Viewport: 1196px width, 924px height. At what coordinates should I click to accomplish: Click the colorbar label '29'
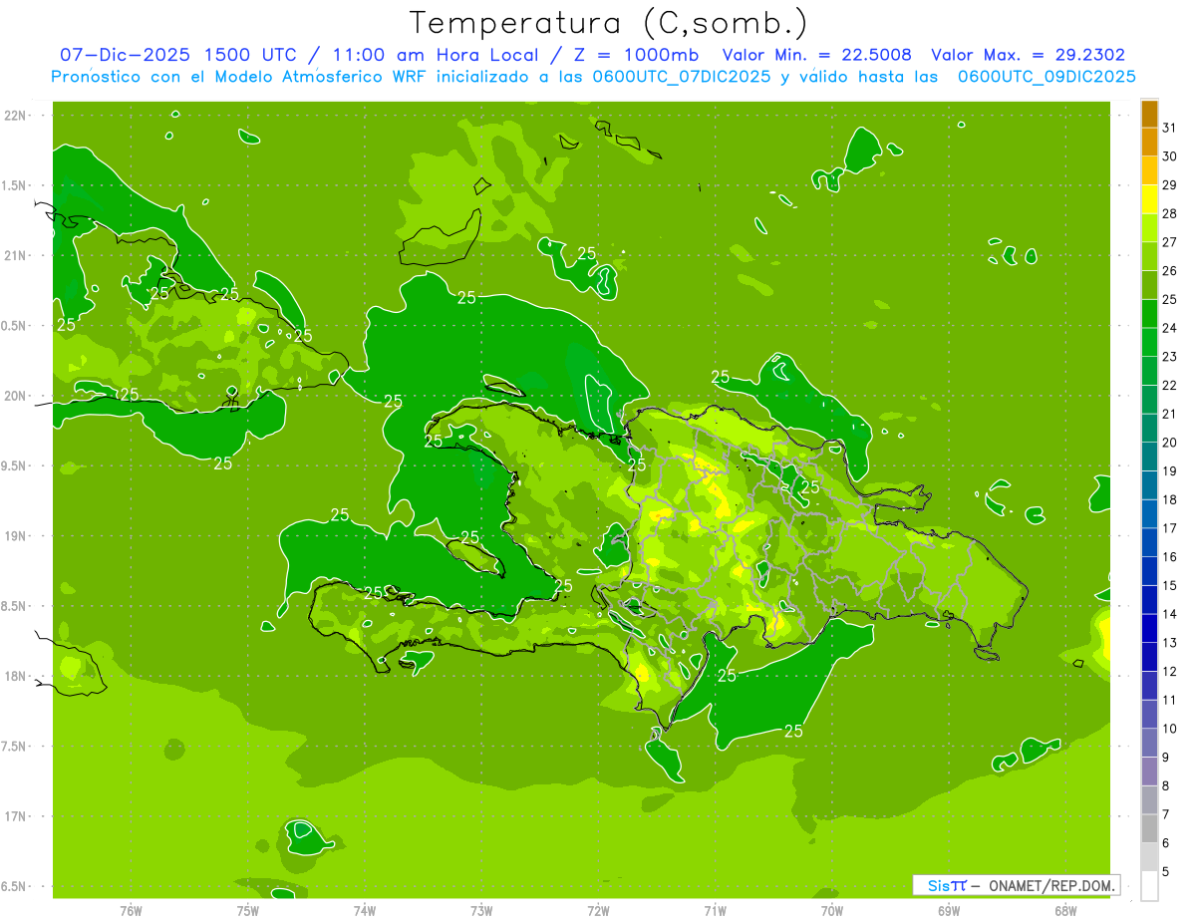[1170, 184]
